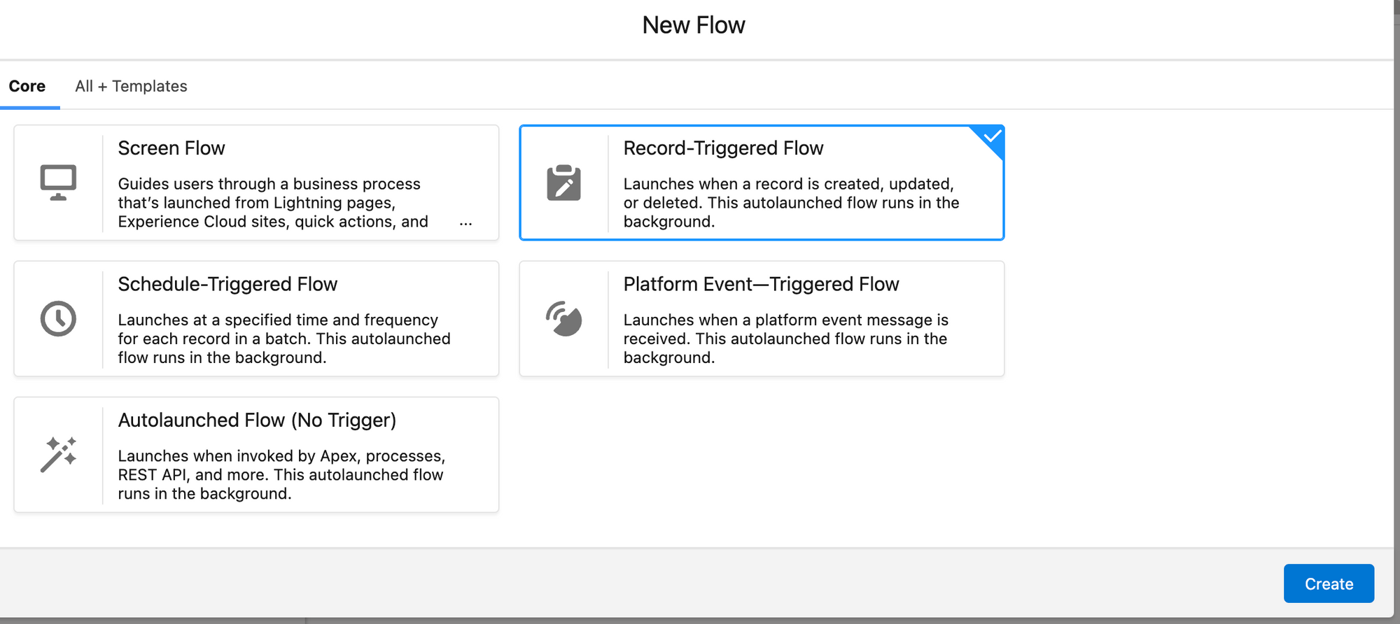Image resolution: width=1400 pixels, height=624 pixels.
Task: Click the Autolaunched Flow magic wand icon
Action: point(58,455)
